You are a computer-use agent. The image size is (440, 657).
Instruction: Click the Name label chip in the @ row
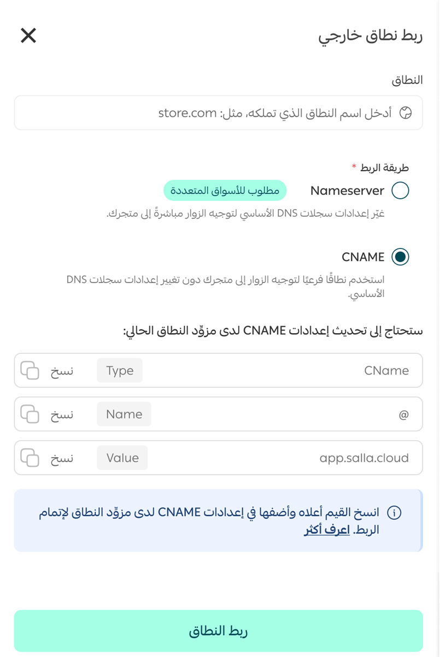click(x=124, y=414)
